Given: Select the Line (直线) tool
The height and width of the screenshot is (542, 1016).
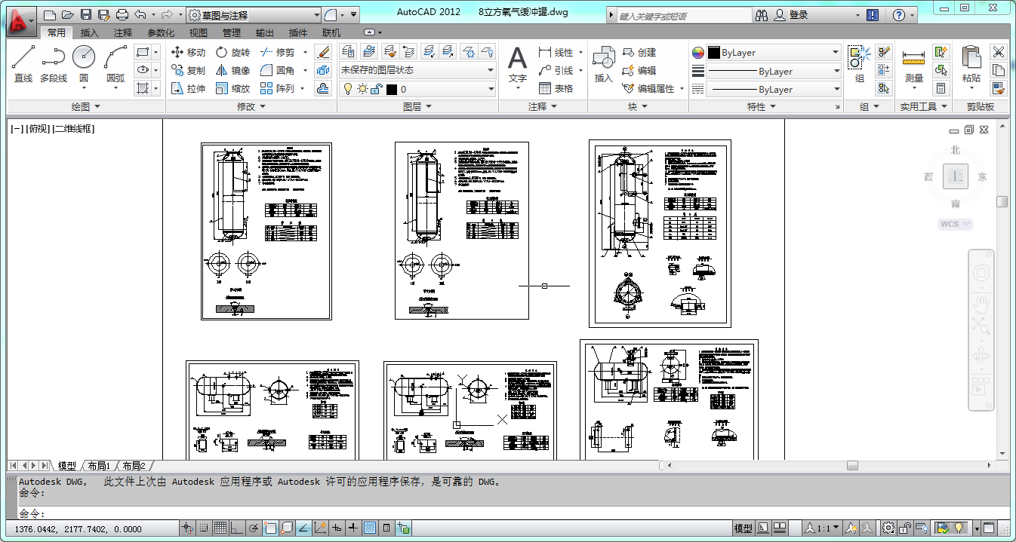Looking at the screenshot, I should tap(23, 63).
